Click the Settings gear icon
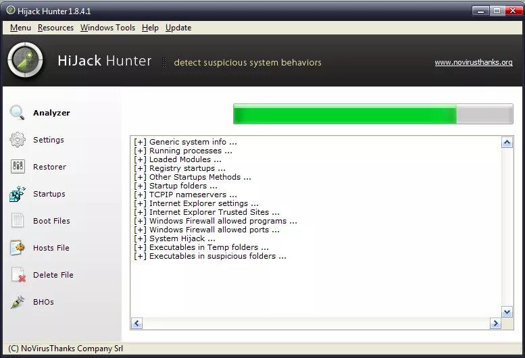Screen dimensions: 525x358 18,140
